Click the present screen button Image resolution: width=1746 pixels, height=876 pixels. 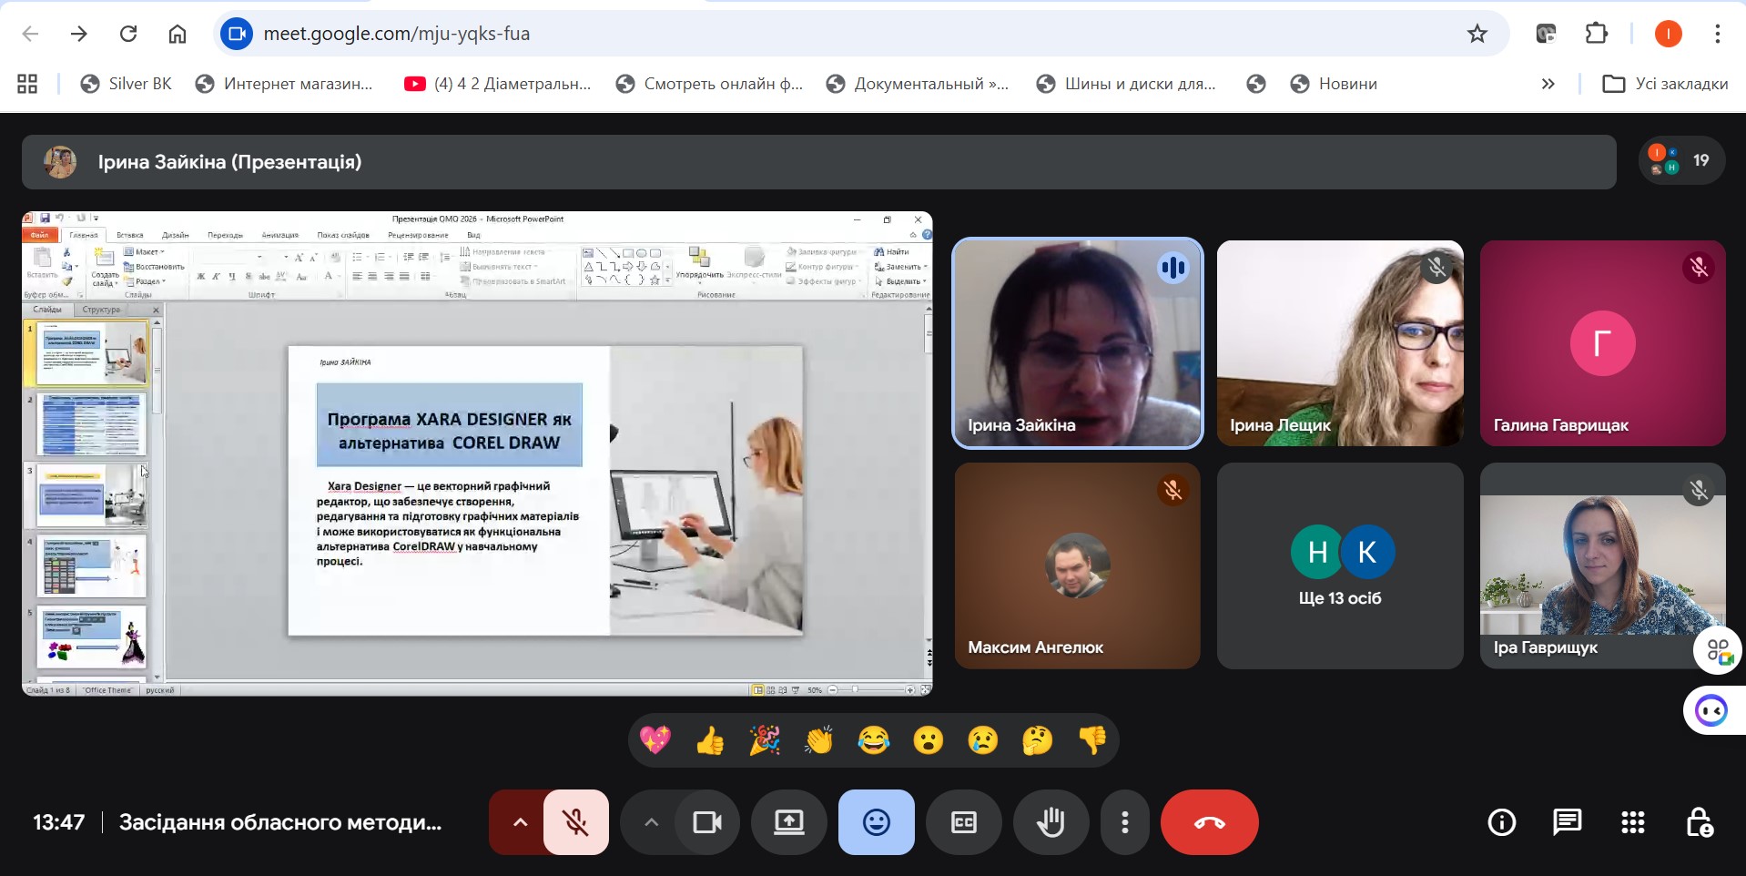click(x=789, y=822)
